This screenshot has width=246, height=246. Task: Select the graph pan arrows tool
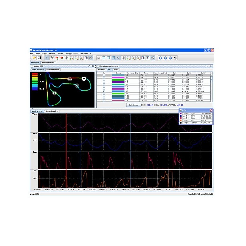[x=123, y=58]
